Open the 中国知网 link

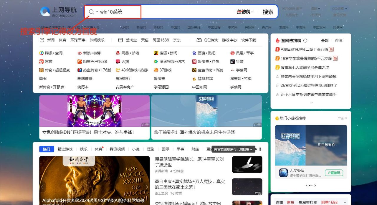[x=200, y=87]
